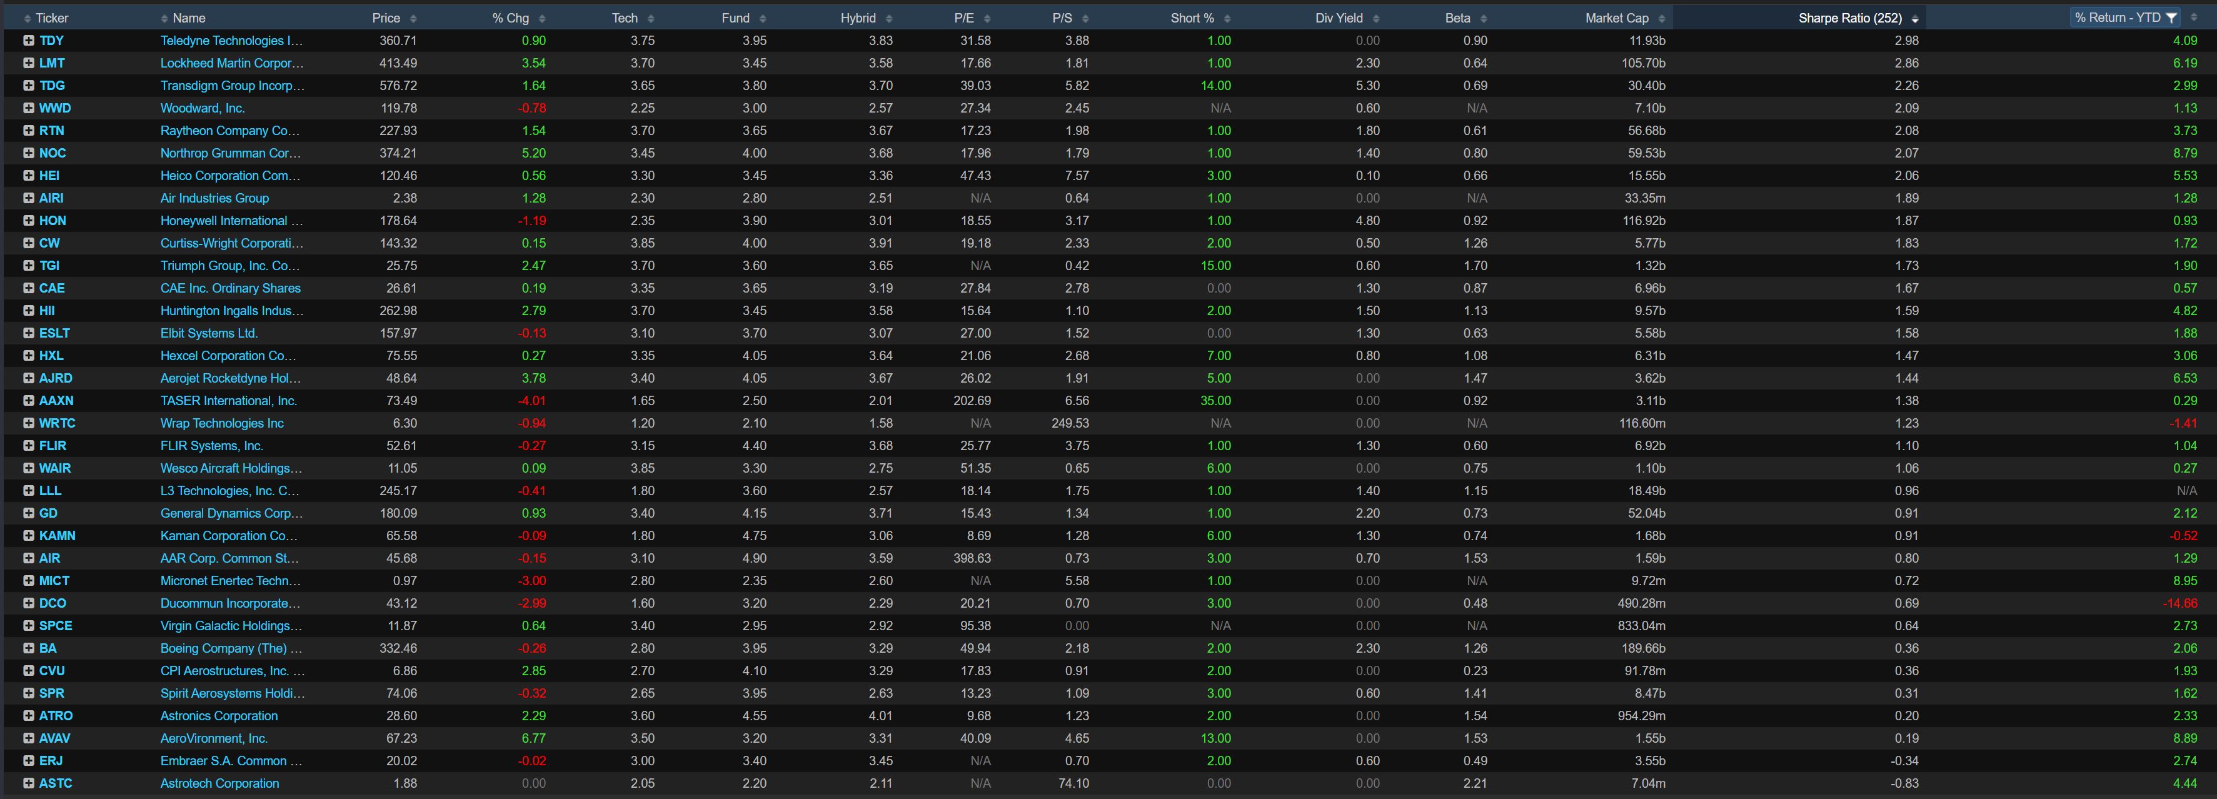Click the 360.71 price cell for TDY

[x=398, y=41]
